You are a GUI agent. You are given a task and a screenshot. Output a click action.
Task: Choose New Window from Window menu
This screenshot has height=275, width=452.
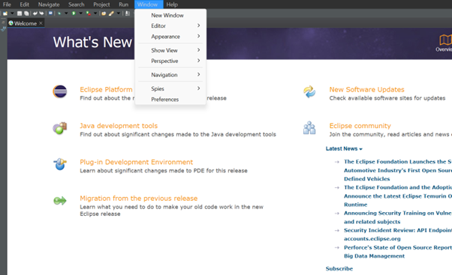pos(170,15)
